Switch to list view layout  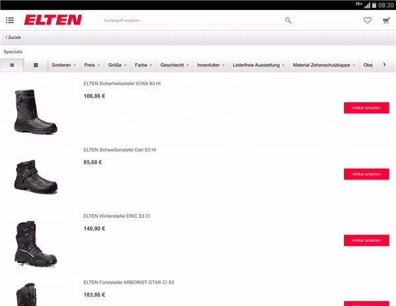tap(12, 65)
